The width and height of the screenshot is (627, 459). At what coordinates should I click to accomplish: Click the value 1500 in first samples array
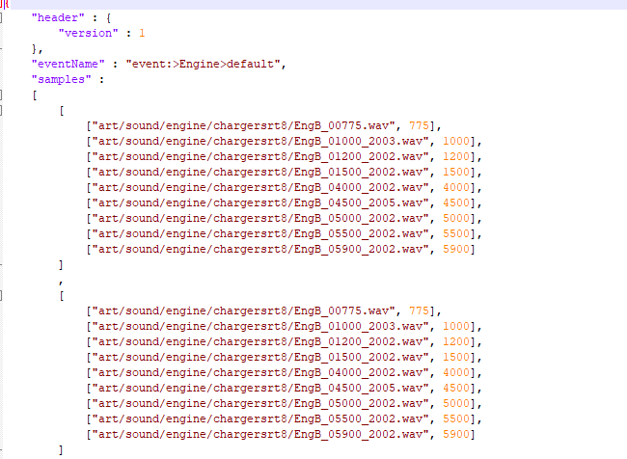(x=456, y=173)
